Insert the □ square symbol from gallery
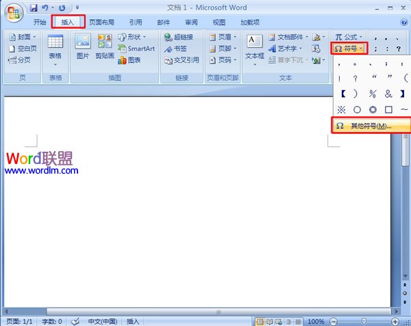The width and height of the screenshot is (411, 326). tap(388, 109)
